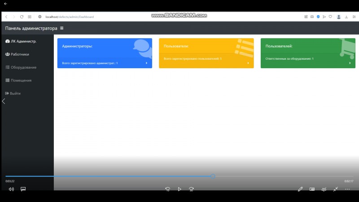The image size is (359, 202).
Task: Click the previous chevron on left edge
Action: click(x=4, y=101)
